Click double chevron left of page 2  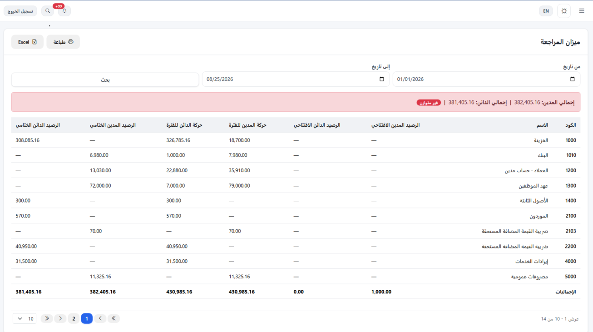47,318
